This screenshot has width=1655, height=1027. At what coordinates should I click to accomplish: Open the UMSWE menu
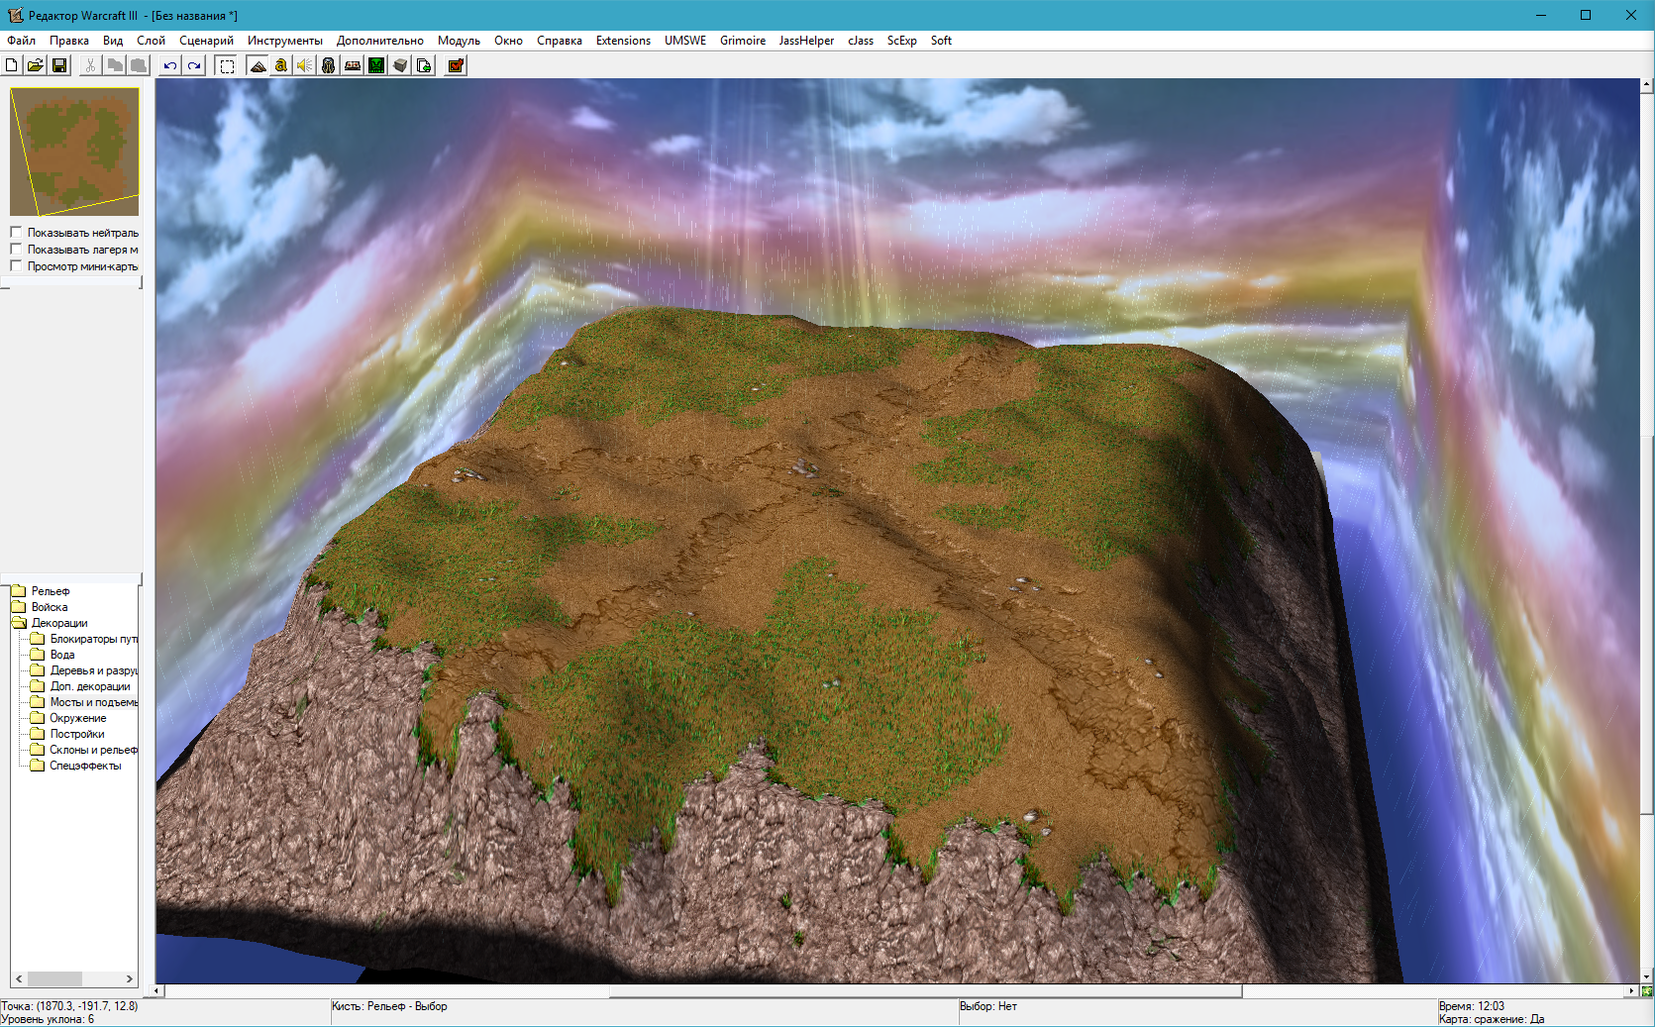point(685,41)
